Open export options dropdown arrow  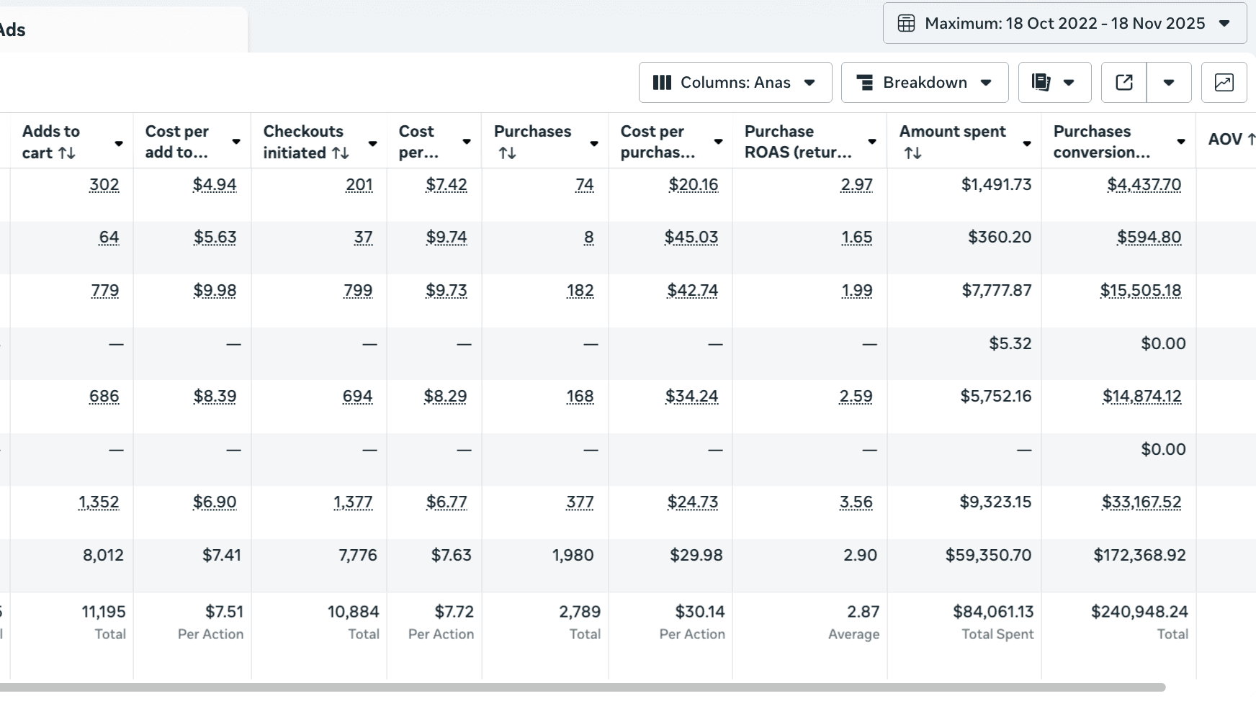1169,83
